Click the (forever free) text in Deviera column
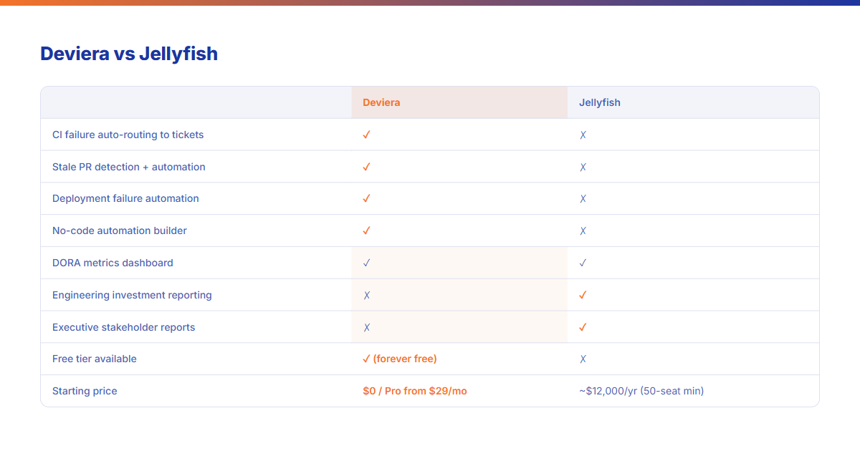The width and height of the screenshot is (860, 451). pyautogui.click(x=405, y=359)
